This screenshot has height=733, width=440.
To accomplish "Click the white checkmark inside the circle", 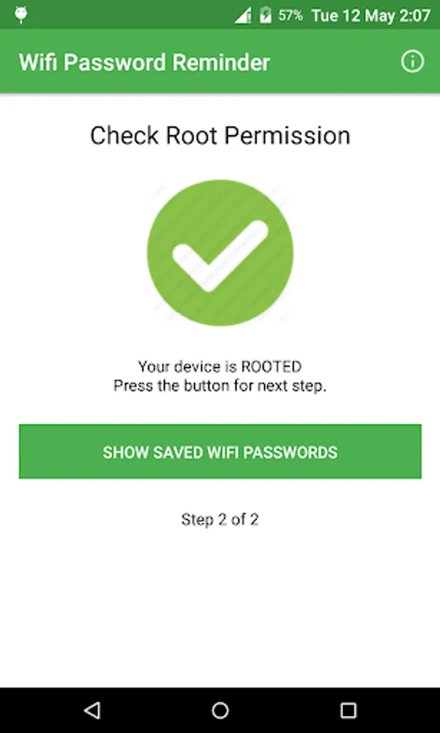I will click(x=220, y=256).
